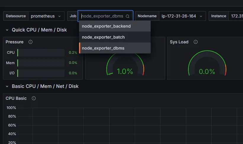The height and width of the screenshot is (144, 243).
Task: Collapse the Quick CPU / Mem / Disk row
Action: point(7,30)
